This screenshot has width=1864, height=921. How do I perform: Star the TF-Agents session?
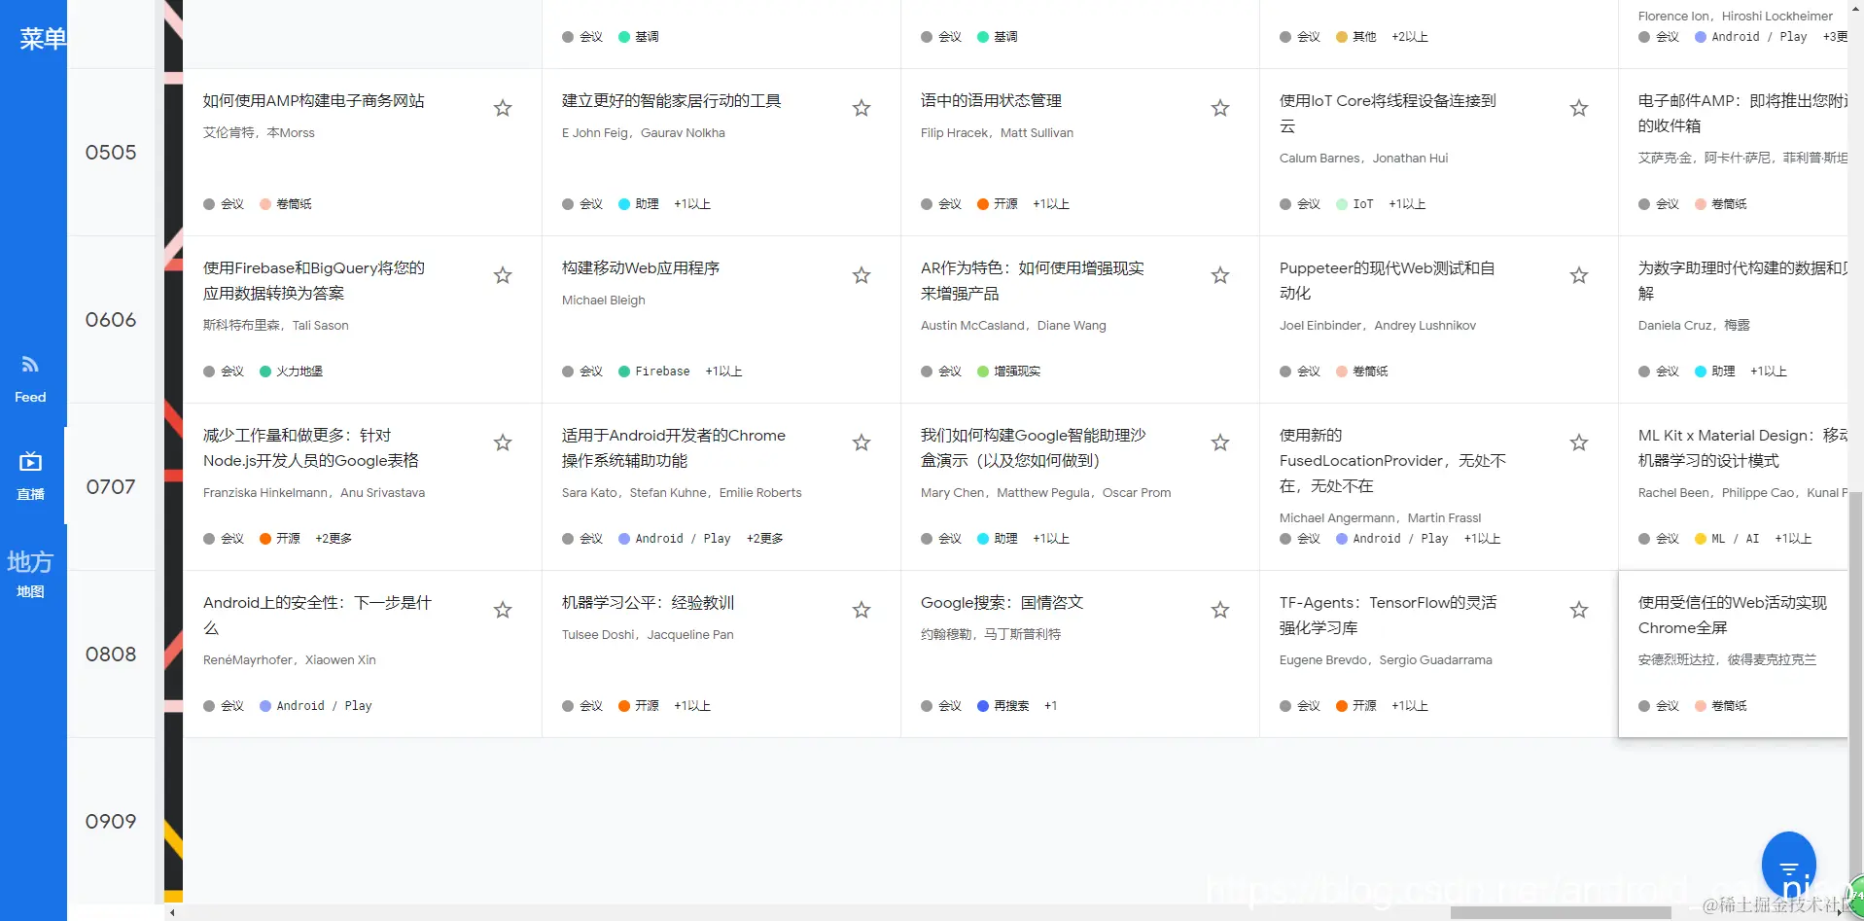(1578, 610)
